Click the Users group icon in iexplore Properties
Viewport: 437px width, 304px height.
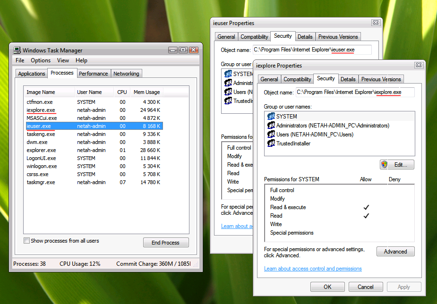(271, 135)
